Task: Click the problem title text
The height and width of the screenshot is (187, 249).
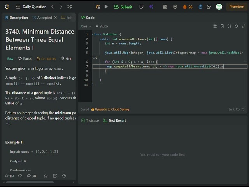Action: pyautogui.click(x=40, y=40)
